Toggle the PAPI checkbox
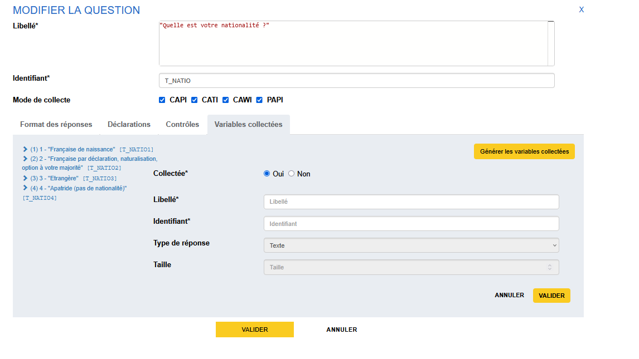Screen dimensions: 639x359 (260, 100)
